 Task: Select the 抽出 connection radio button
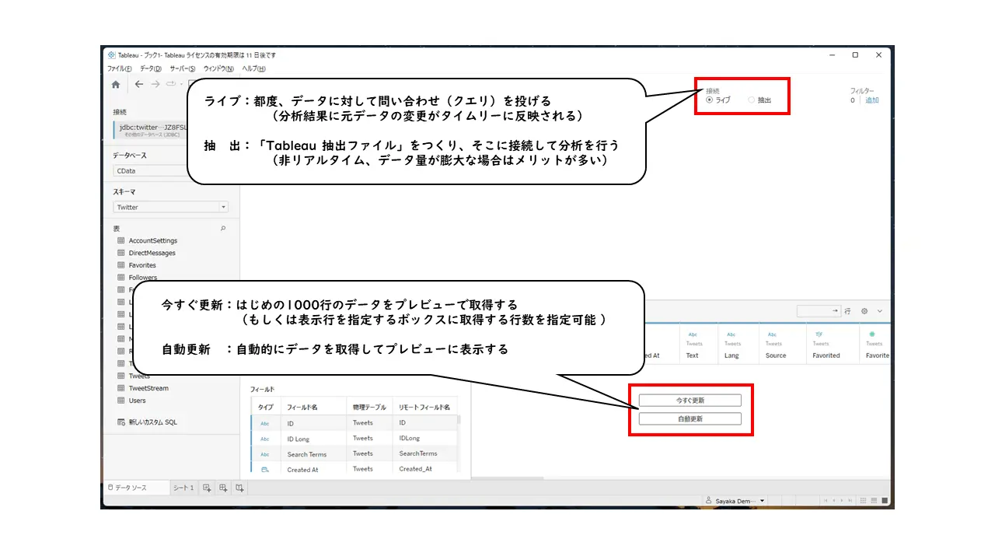coord(751,100)
